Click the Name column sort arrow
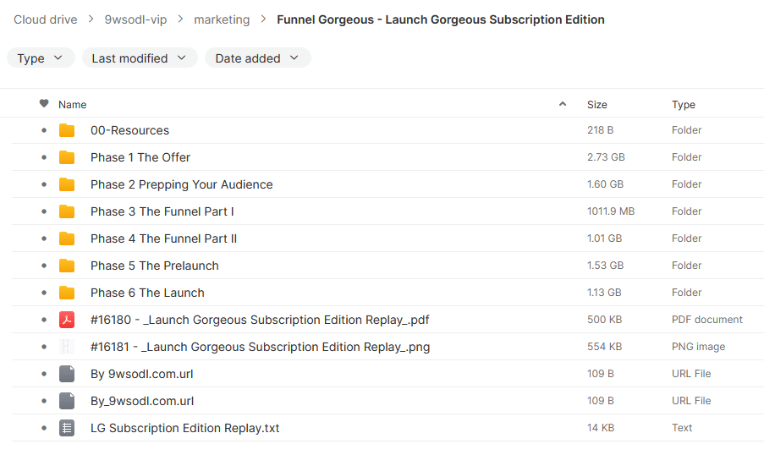Screen dimensions: 764x455 point(563,105)
